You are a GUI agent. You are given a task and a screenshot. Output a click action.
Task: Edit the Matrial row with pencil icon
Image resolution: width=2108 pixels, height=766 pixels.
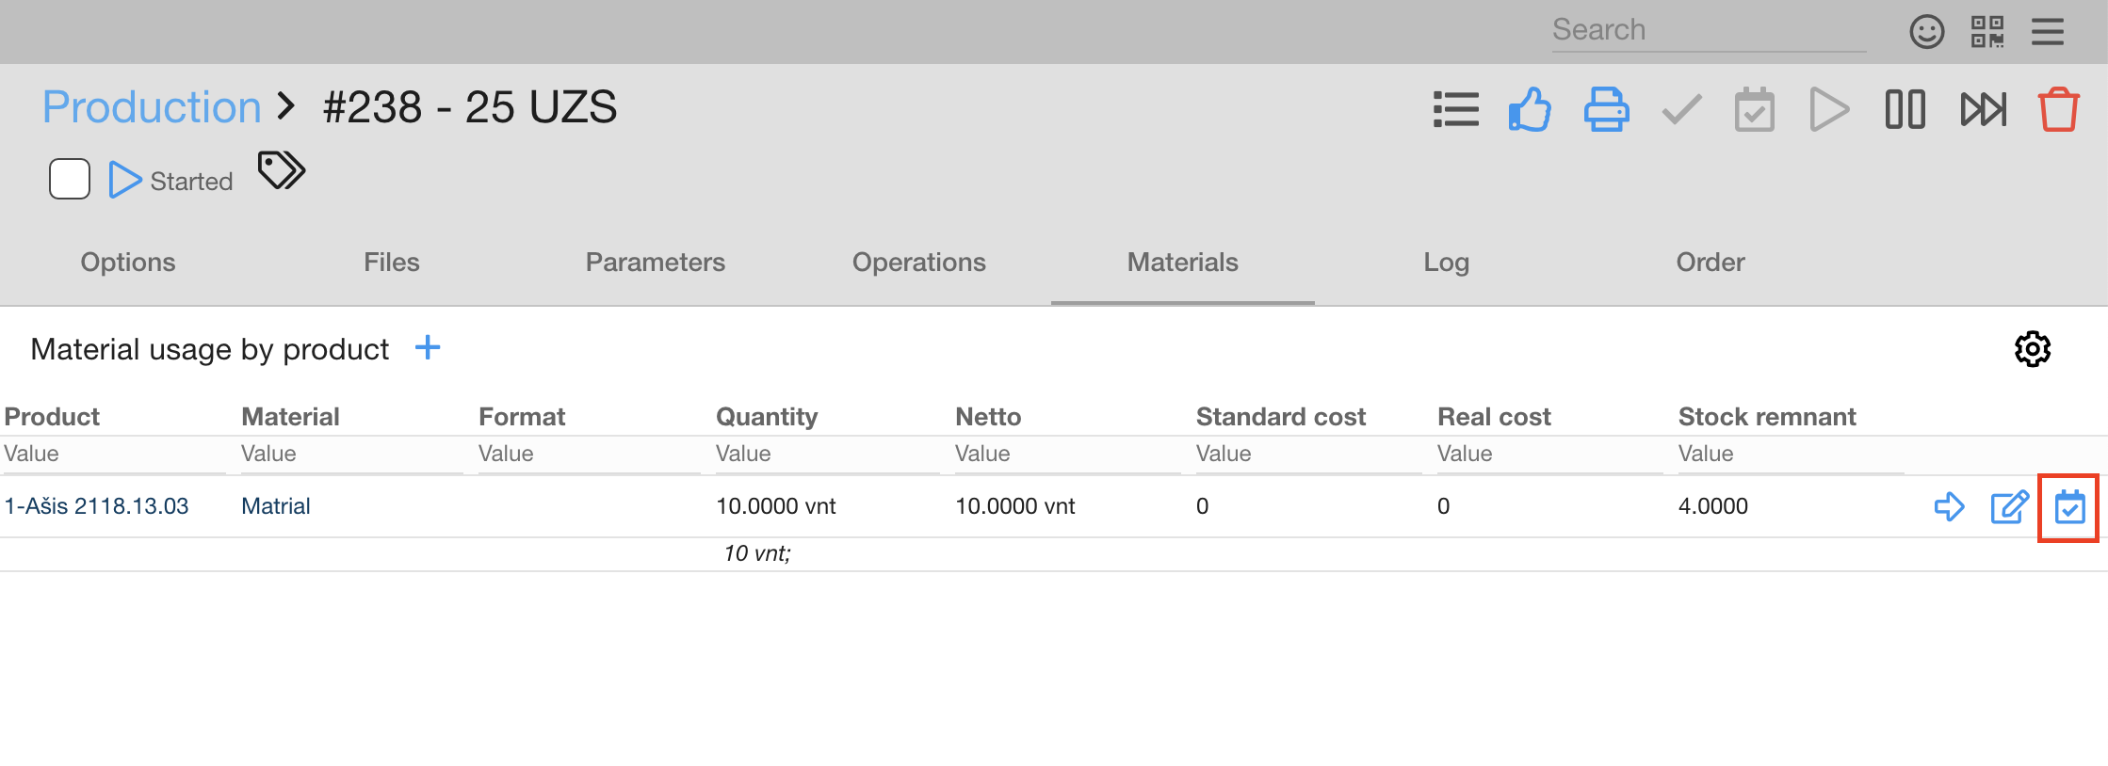2009,507
